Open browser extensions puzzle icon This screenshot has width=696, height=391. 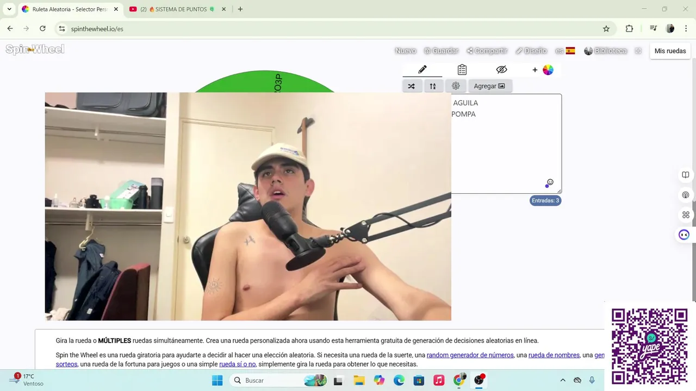[629, 29]
